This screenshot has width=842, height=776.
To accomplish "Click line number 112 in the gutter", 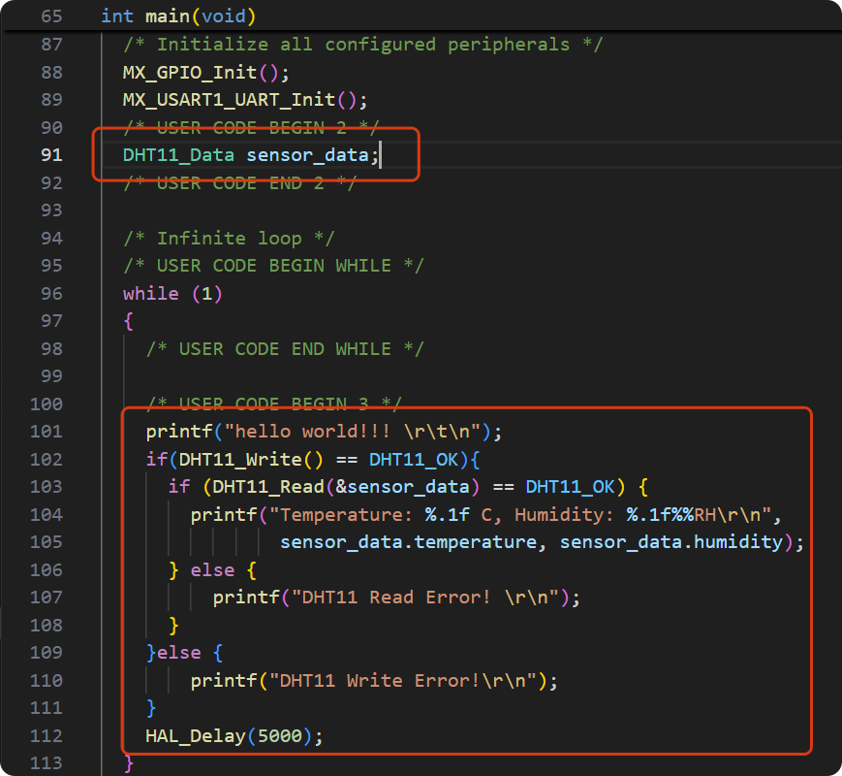I will point(47,735).
